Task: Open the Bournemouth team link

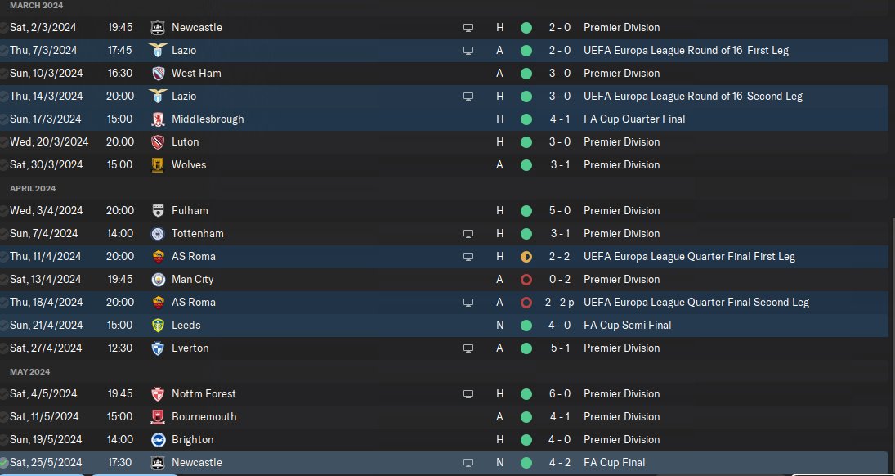Action: (204, 416)
